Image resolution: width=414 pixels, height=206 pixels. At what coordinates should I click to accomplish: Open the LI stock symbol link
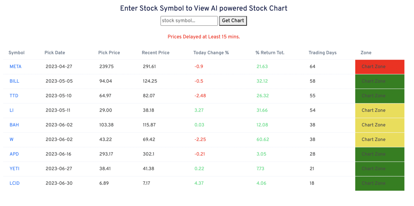point(12,110)
